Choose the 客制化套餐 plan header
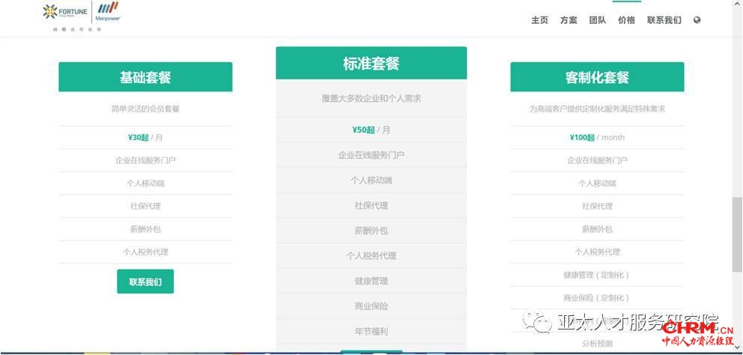This screenshot has width=743, height=355. (597, 77)
